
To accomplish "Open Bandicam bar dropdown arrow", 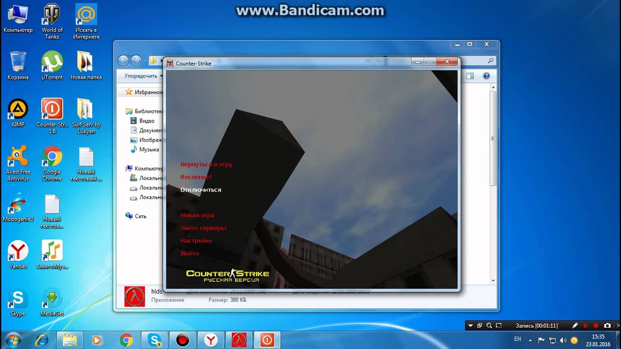I will pyautogui.click(x=470, y=326).
